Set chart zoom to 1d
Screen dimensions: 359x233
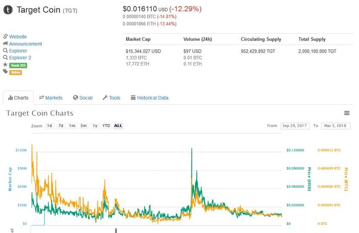tap(49, 125)
